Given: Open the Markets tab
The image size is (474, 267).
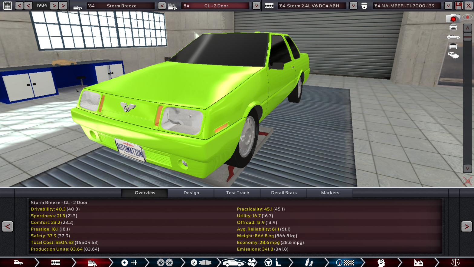Looking at the screenshot, I should 330,193.
